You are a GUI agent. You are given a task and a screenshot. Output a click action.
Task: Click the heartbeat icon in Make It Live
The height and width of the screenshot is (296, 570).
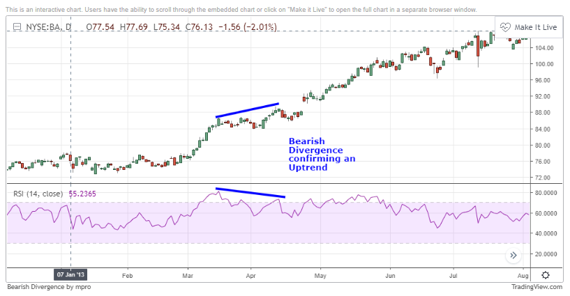click(x=505, y=27)
